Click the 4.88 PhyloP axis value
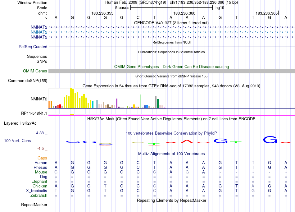Image resolution: width=295 pixels, height=212 pixels. point(40,133)
